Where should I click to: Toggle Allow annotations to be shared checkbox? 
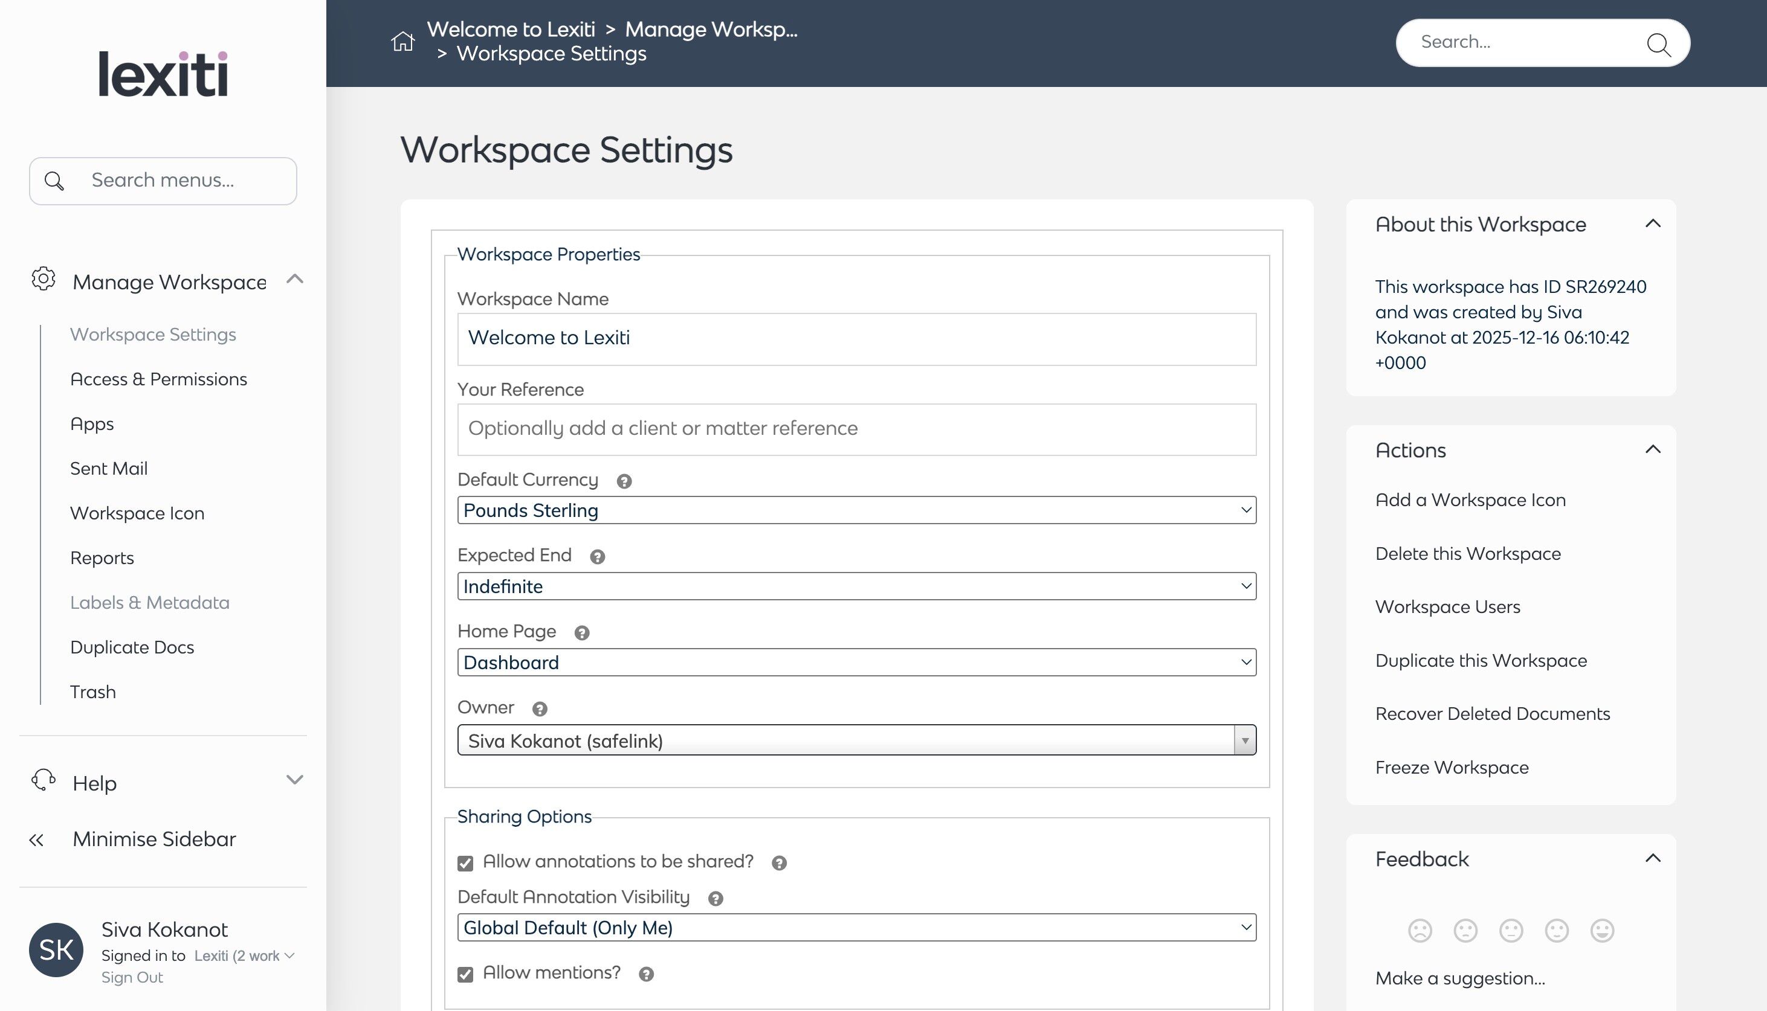pyautogui.click(x=465, y=863)
